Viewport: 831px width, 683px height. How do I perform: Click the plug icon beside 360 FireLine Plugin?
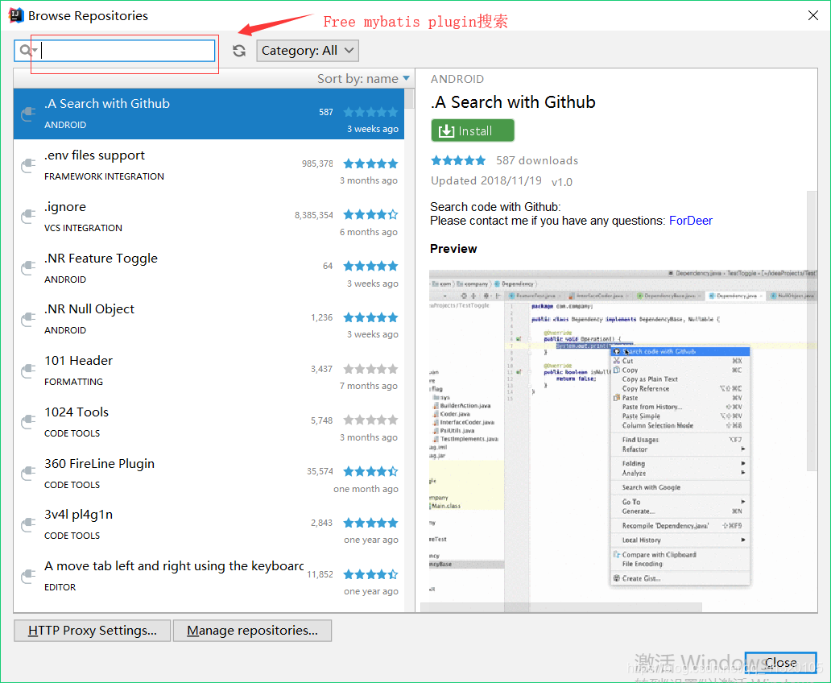pos(27,474)
